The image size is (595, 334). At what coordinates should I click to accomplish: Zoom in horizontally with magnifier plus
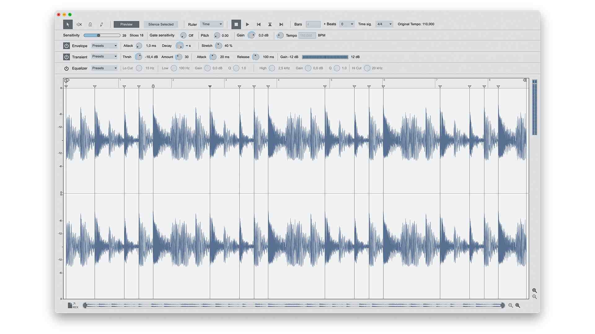click(x=518, y=306)
